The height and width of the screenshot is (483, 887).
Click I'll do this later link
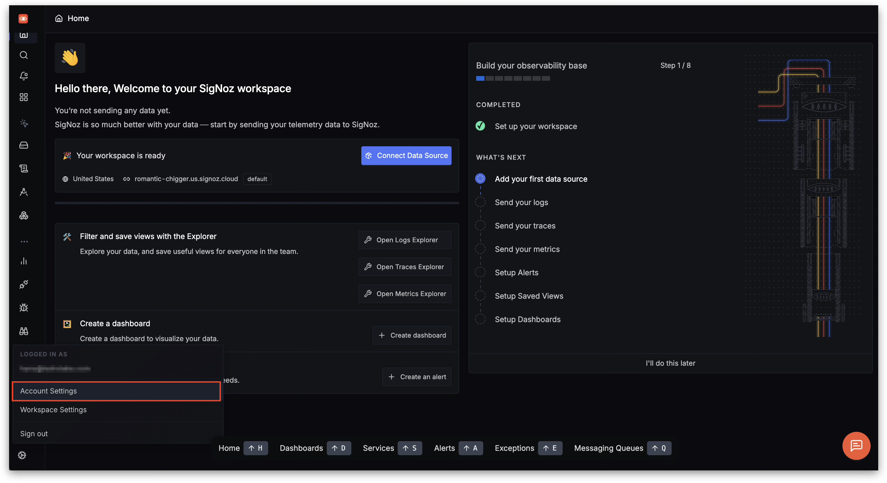(670, 363)
